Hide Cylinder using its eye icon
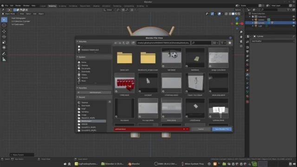Viewport: 297px width, 167px height. click(x=294, y=23)
